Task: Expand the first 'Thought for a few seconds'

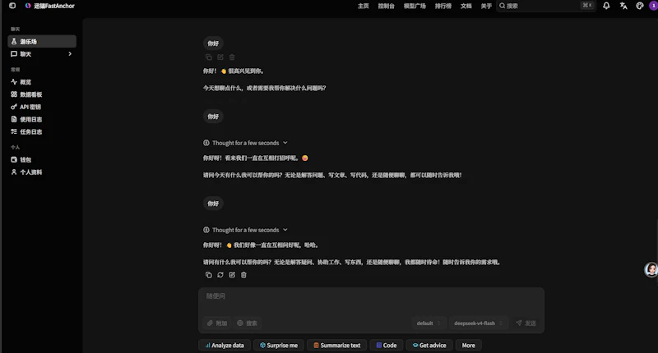Action: tap(246, 143)
